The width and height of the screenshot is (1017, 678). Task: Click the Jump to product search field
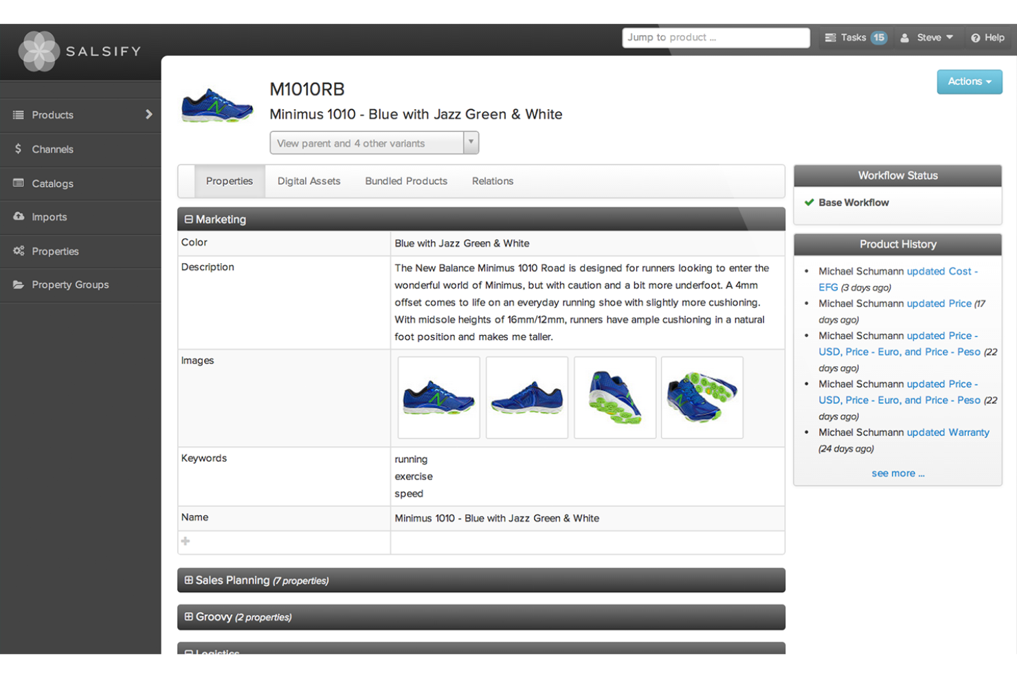(x=716, y=38)
